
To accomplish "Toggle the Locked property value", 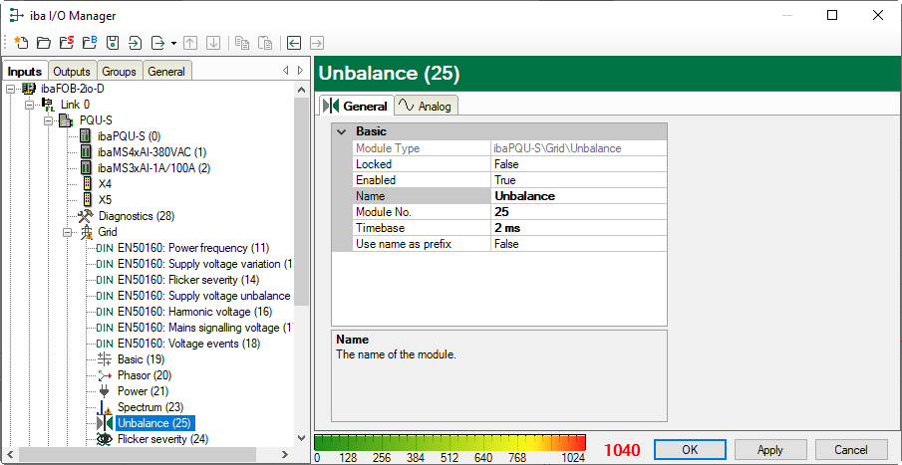I will coord(577,164).
